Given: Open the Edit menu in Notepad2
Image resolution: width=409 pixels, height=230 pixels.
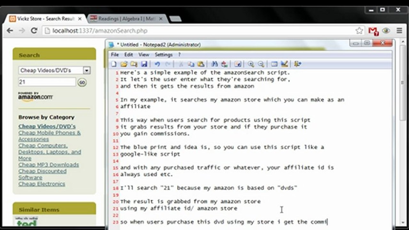Looking at the screenshot, I should tap(129, 55).
